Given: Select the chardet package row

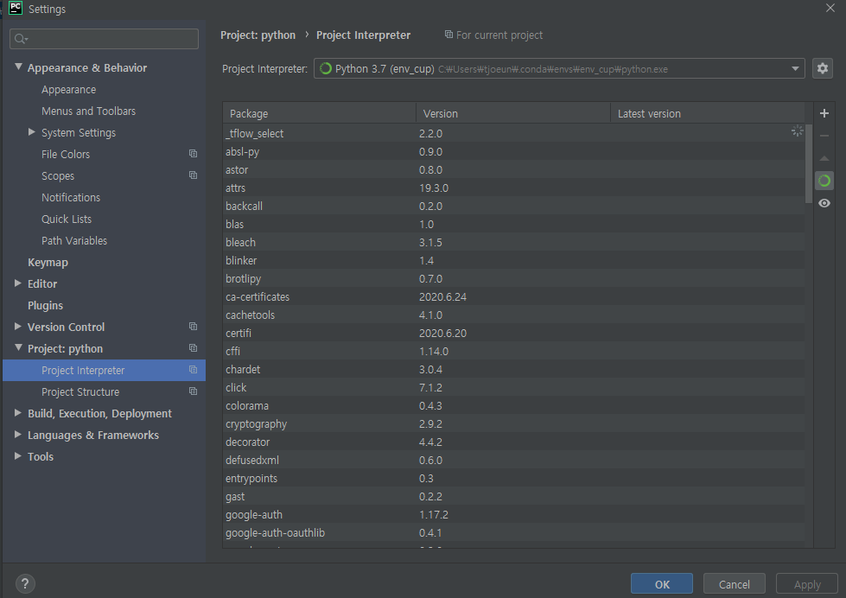Looking at the screenshot, I should click(513, 369).
